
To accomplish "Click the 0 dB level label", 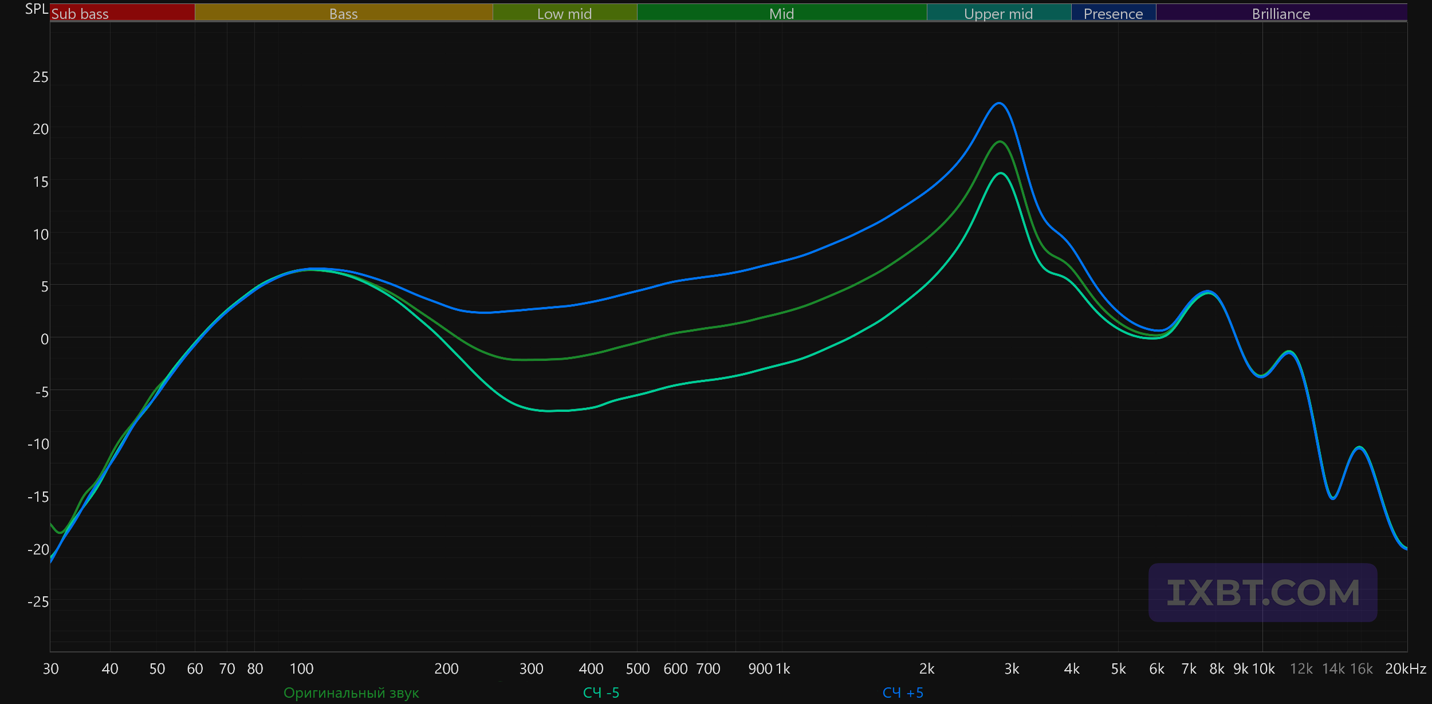I will [x=45, y=339].
